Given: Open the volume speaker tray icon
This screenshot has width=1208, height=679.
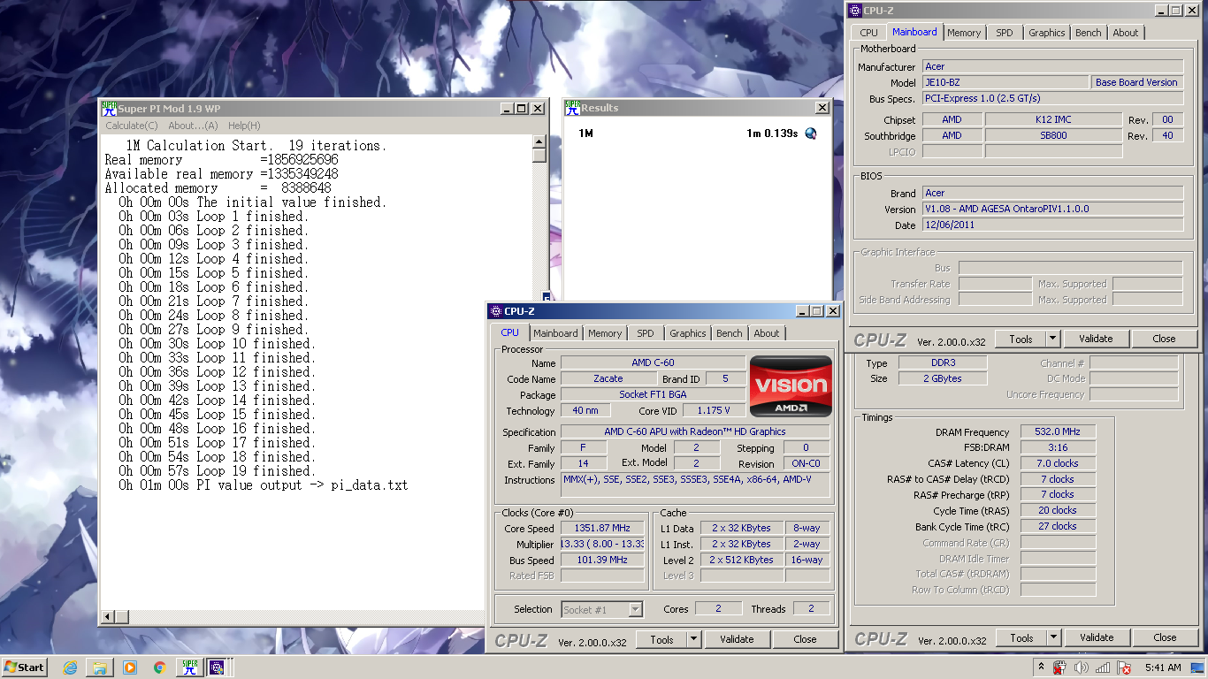Looking at the screenshot, I should coord(1082,668).
